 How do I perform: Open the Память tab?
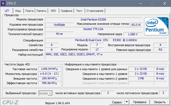(x=41, y=11)
